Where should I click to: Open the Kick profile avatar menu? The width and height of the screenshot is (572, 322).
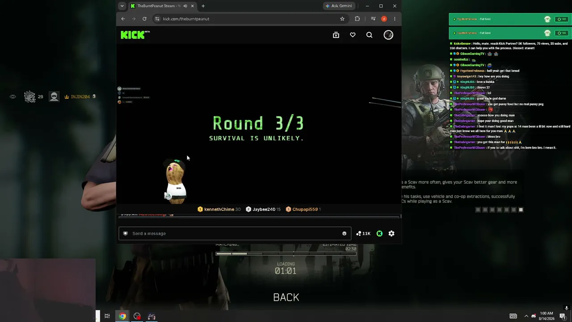[388, 35]
